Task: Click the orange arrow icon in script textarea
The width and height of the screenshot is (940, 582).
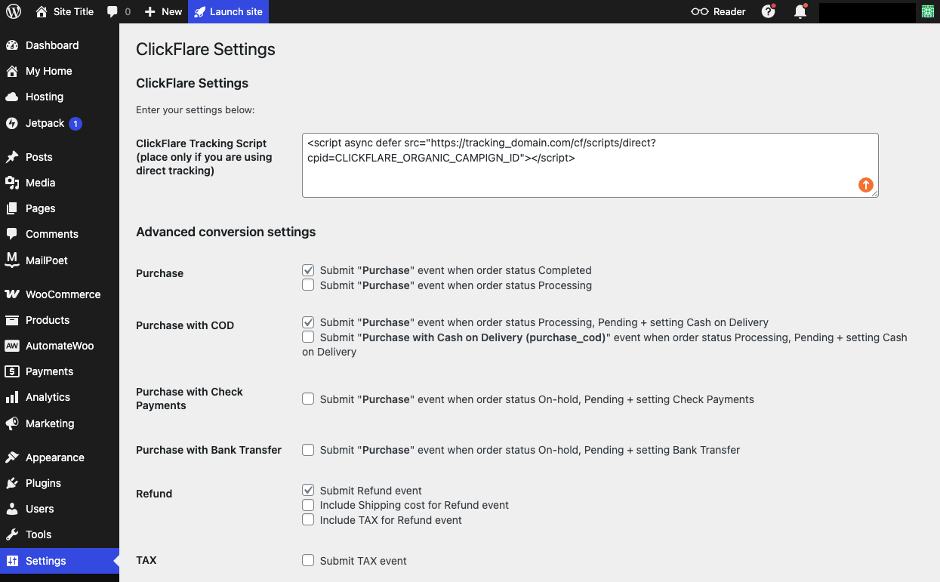Action: pos(865,185)
